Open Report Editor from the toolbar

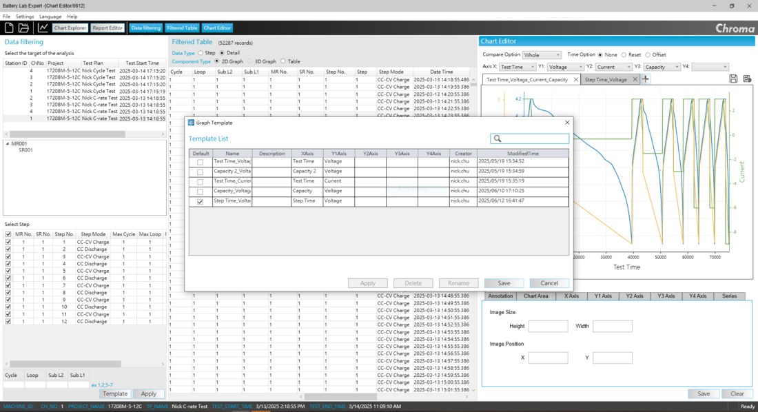coord(107,28)
